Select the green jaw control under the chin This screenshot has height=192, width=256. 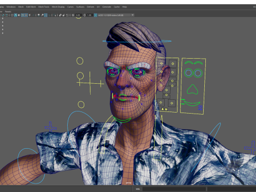click(122, 119)
